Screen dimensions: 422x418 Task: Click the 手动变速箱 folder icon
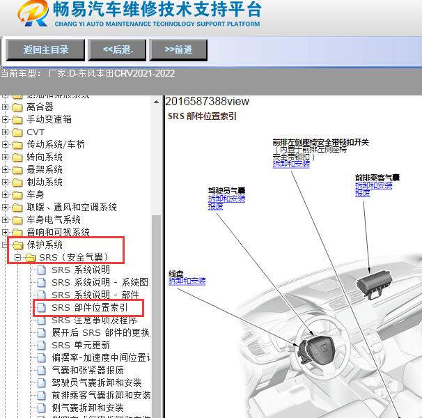pos(17,120)
